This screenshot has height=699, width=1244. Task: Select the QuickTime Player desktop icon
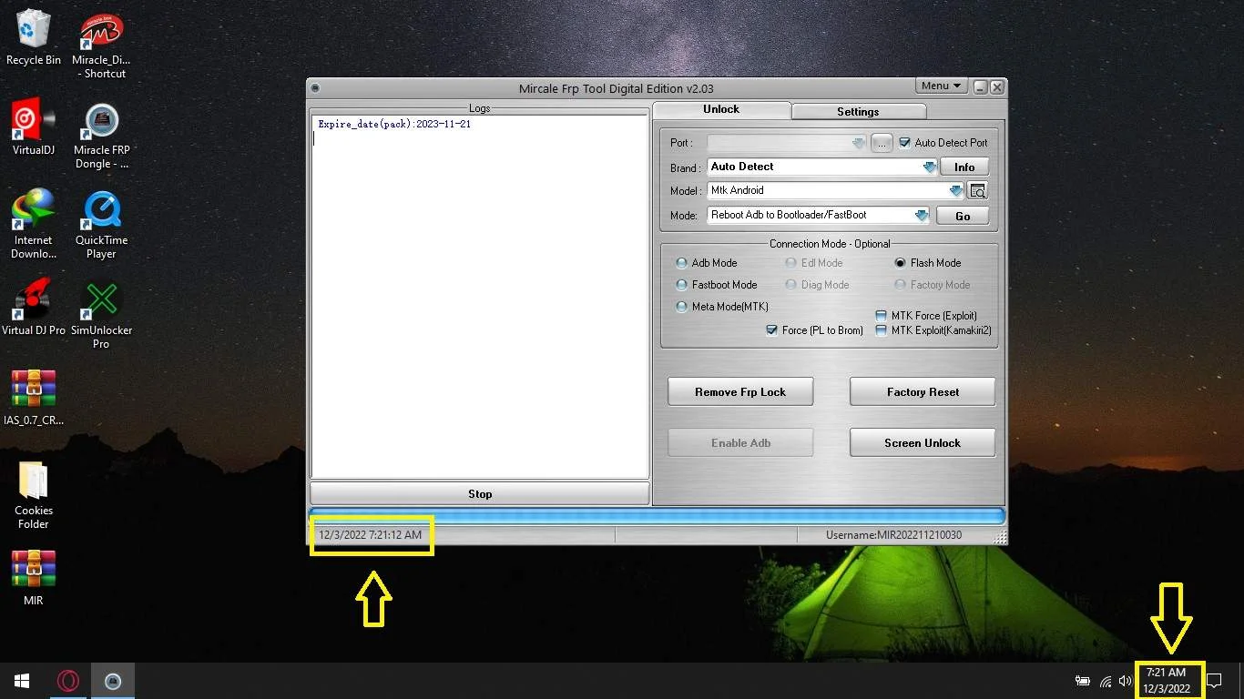[101, 225]
